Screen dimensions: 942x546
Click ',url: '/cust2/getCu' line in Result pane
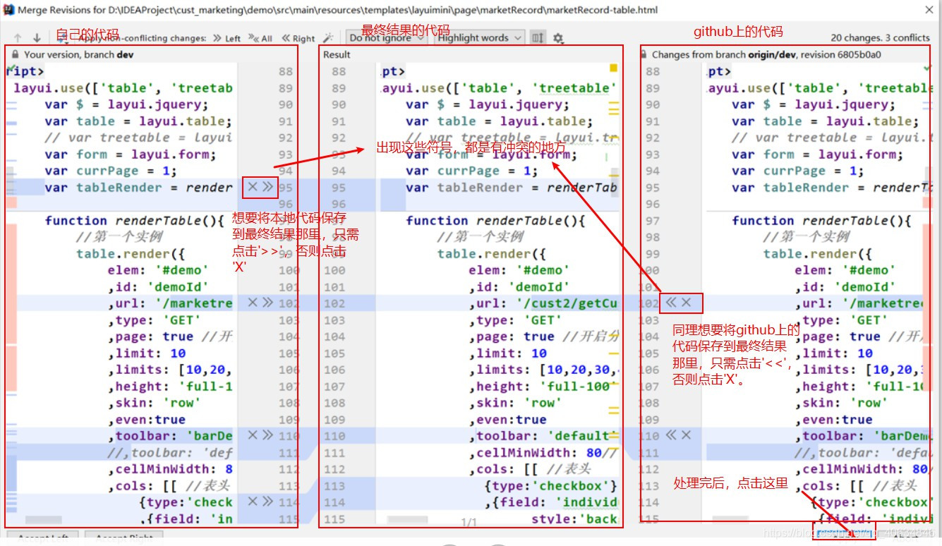543,303
